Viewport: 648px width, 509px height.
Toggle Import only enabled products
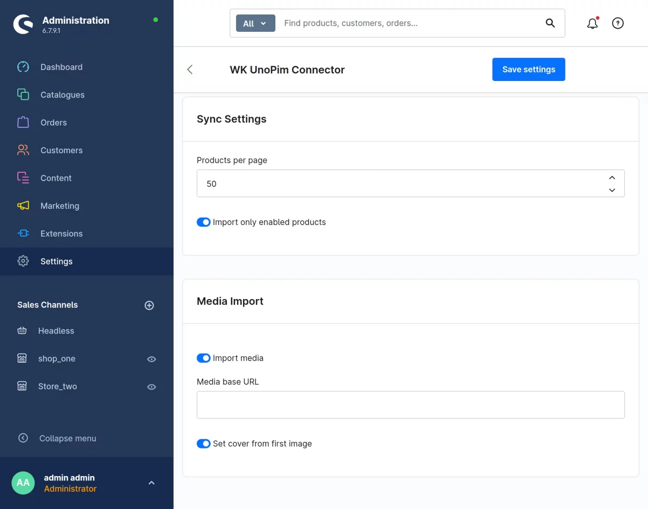pos(204,222)
